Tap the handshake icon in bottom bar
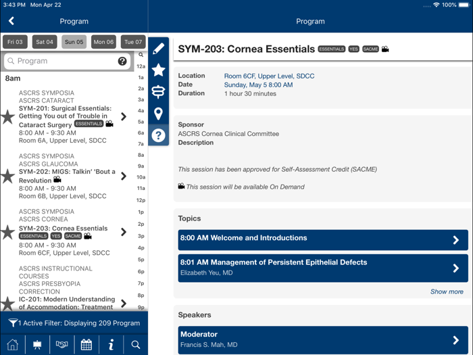Image resolution: width=473 pixels, height=355 pixels. (61, 344)
